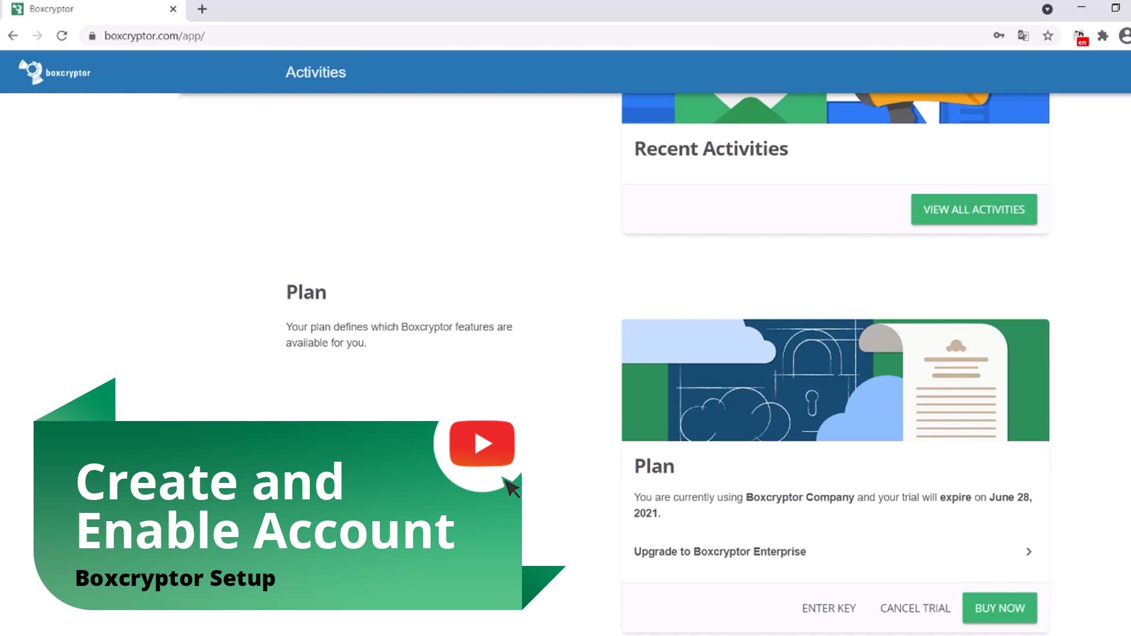
Task: Click VIEW ALL ACTIVITIES button
Action: click(973, 209)
